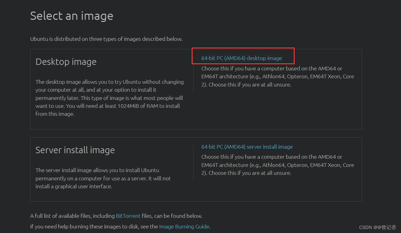Click the "Desktop image" section heading
401x233 pixels.
point(66,62)
